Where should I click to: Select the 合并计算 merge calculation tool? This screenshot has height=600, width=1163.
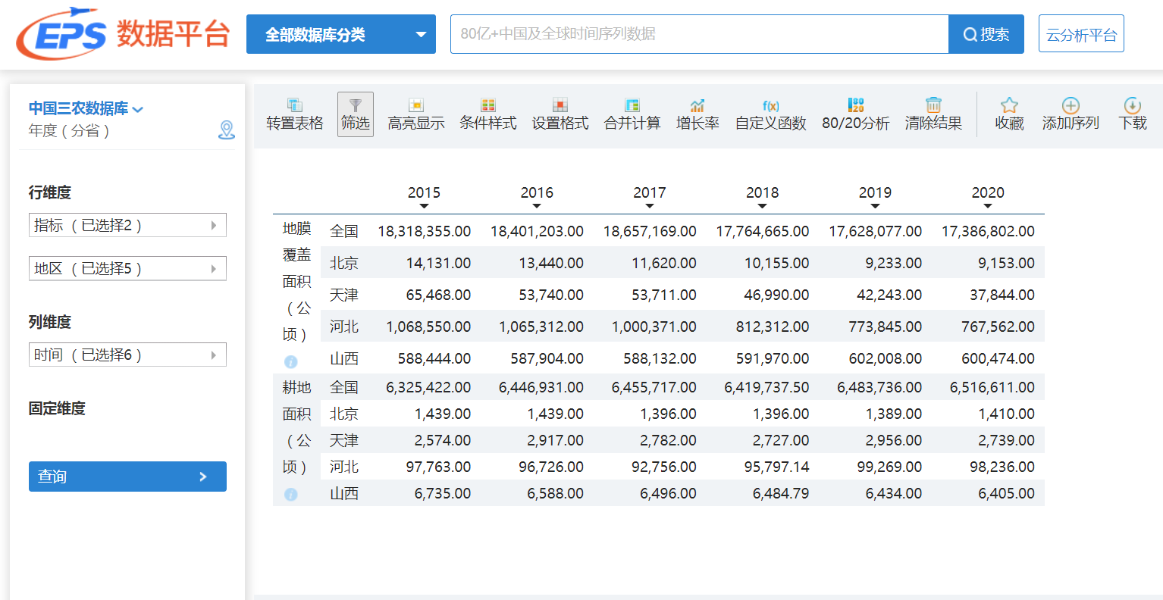(x=632, y=106)
